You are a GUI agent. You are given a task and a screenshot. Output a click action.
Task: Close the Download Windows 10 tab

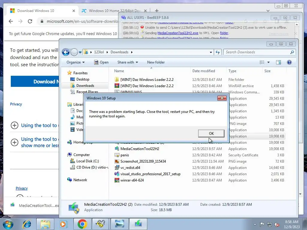pos(74,11)
